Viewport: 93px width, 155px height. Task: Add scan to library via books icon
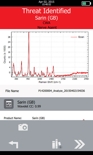pyautogui.click(x=57, y=144)
